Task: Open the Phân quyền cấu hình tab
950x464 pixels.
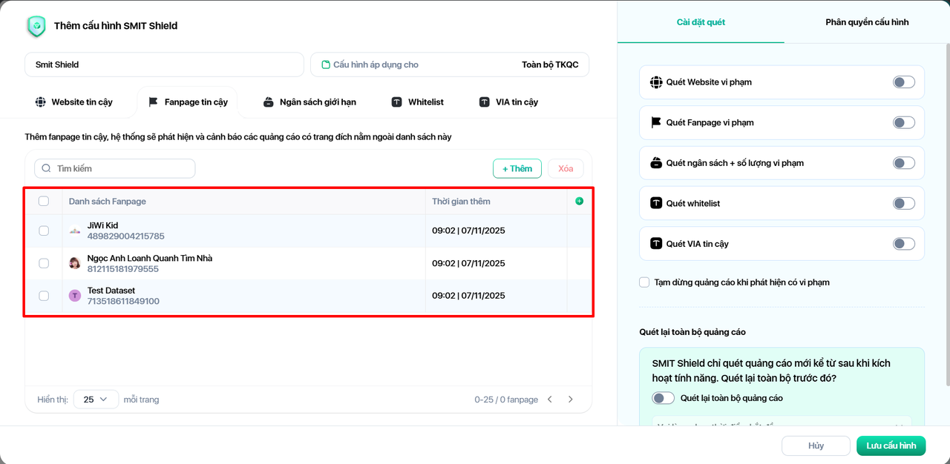Action: 867,22
